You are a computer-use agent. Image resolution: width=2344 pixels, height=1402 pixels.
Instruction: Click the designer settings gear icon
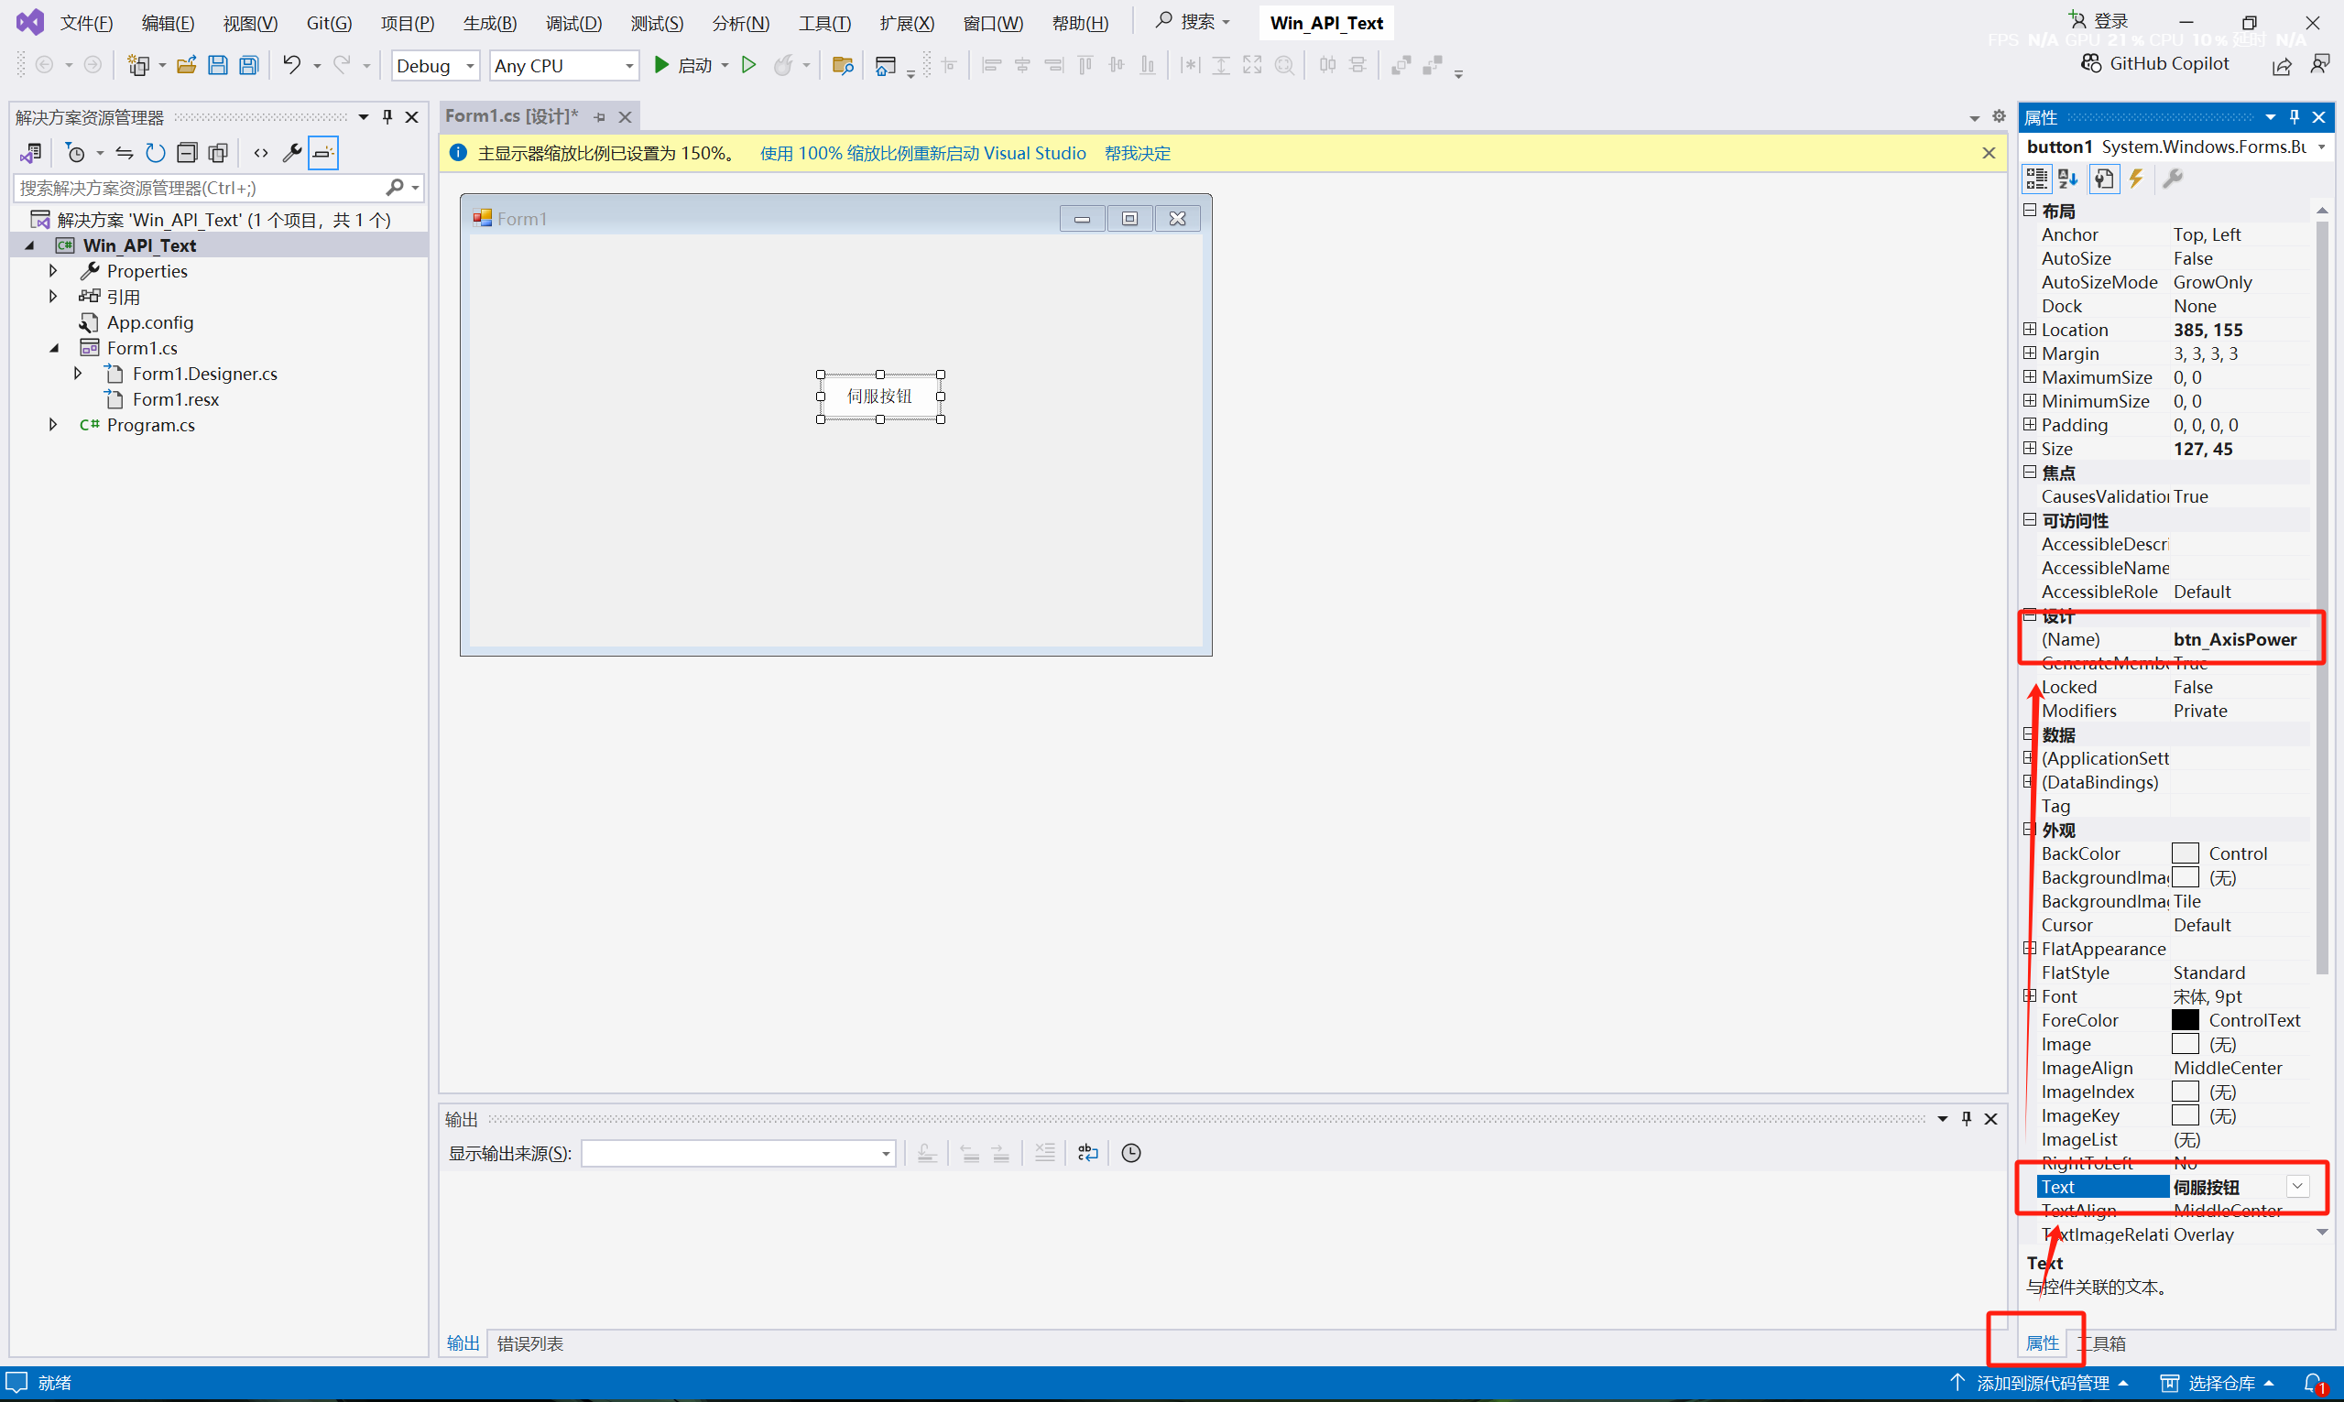[x=2000, y=116]
